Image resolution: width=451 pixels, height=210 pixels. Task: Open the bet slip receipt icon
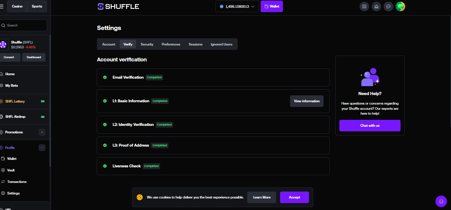364,6
